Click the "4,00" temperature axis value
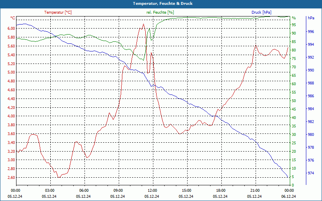The width and height of the screenshot is (322, 201). coord(11,116)
